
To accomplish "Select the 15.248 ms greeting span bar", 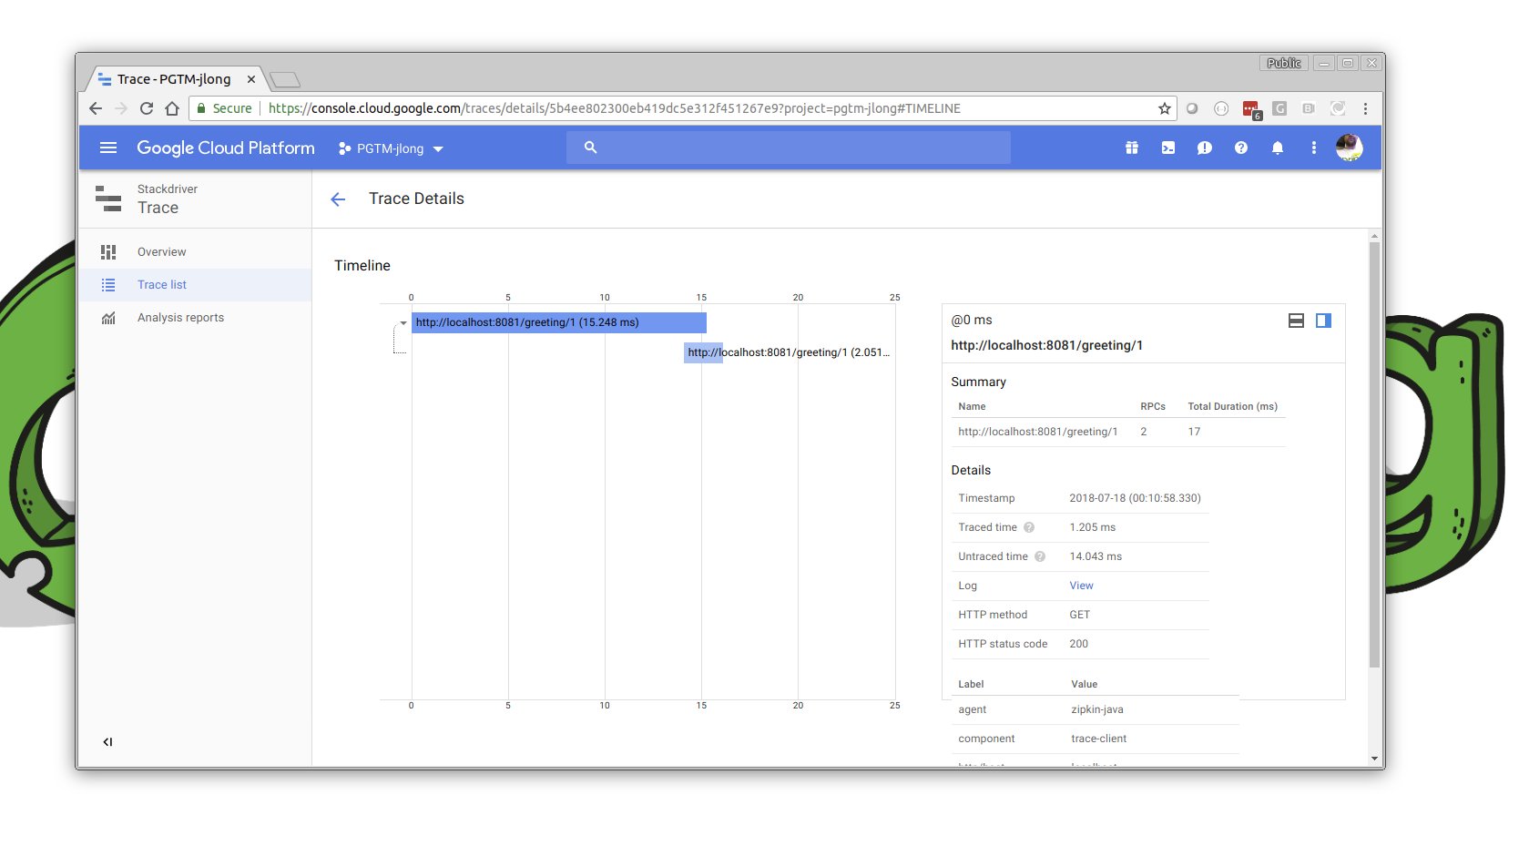I will [559, 322].
